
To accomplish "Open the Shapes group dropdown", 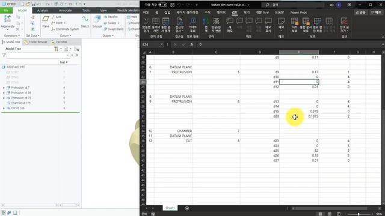I will pos(108,36).
